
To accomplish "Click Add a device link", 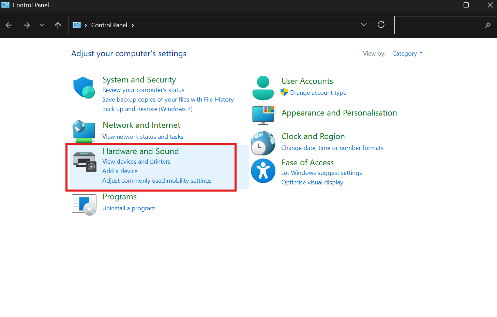I will (x=120, y=171).
